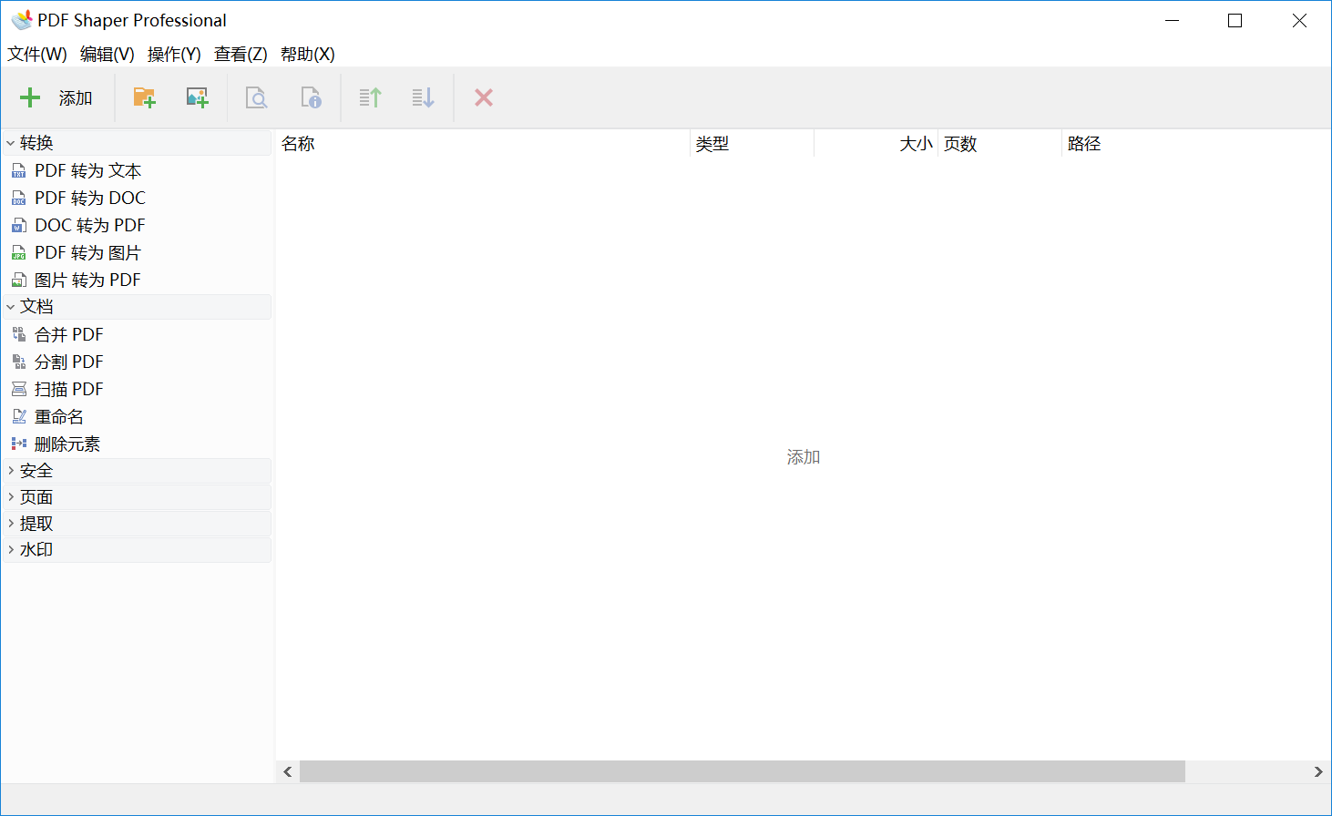Click the 合并 PDF row icon
This screenshot has height=816, width=1332.
[x=19, y=335]
